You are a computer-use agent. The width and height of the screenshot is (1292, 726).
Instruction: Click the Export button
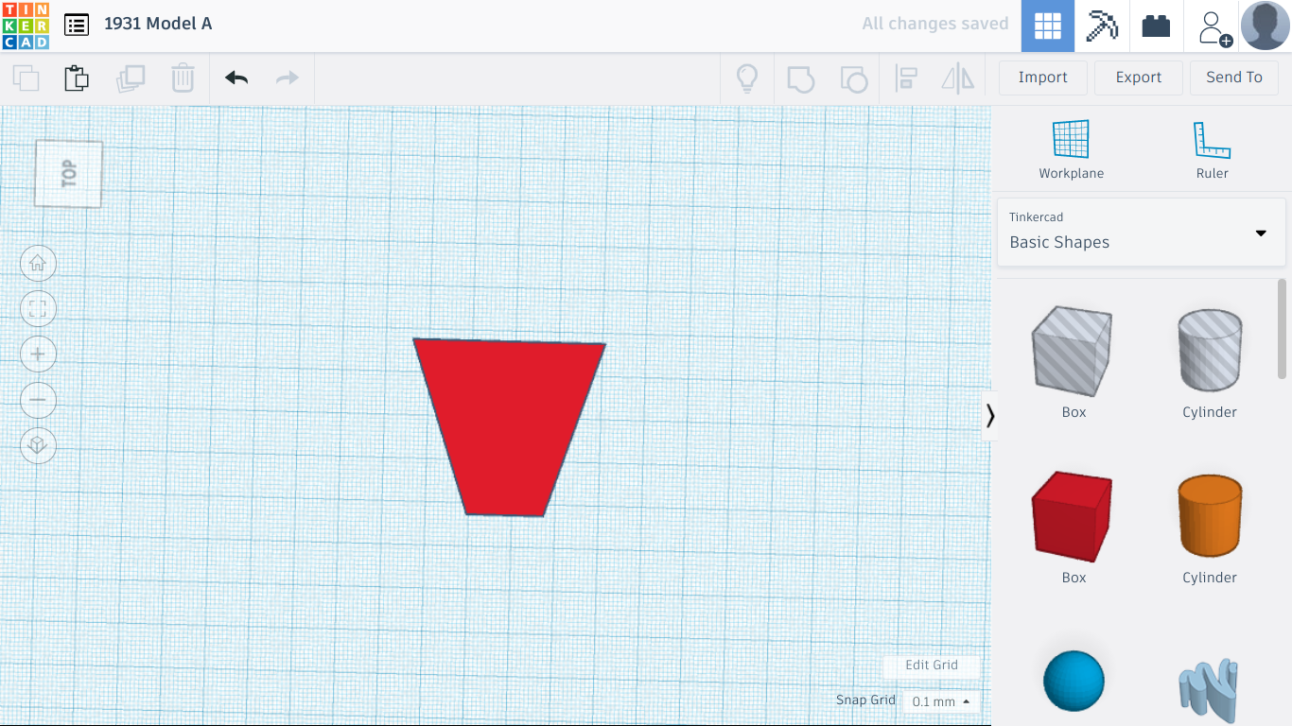[1138, 78]
